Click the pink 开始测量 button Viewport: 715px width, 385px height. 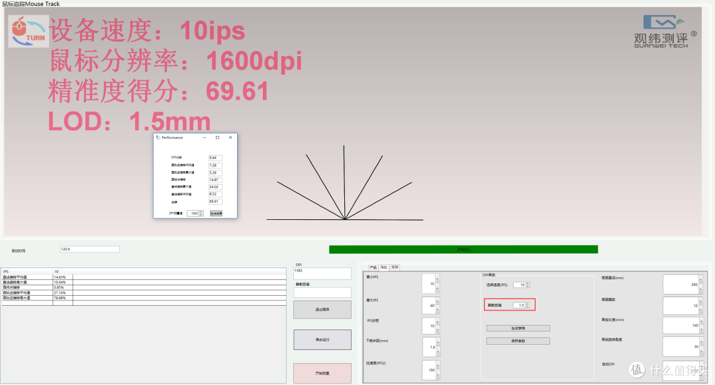pyautogui.click(x=322, y=373)
